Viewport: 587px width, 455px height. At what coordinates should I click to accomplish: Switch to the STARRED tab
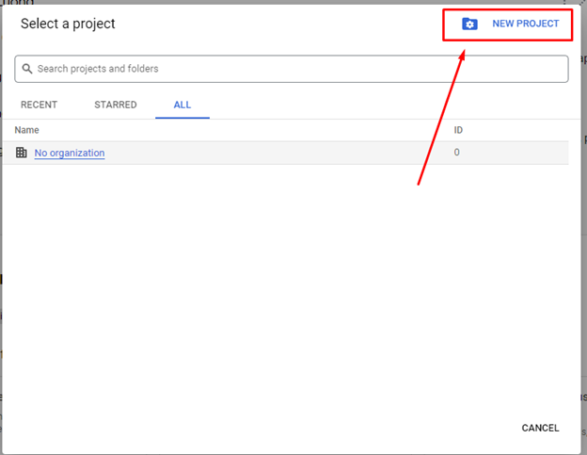116,105
